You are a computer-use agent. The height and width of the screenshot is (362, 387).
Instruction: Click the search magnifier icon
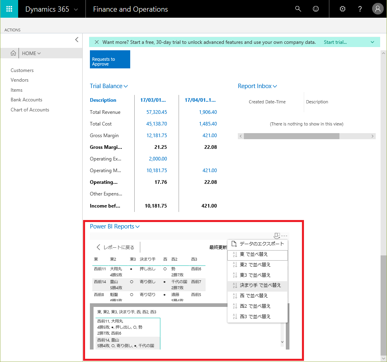298,9
